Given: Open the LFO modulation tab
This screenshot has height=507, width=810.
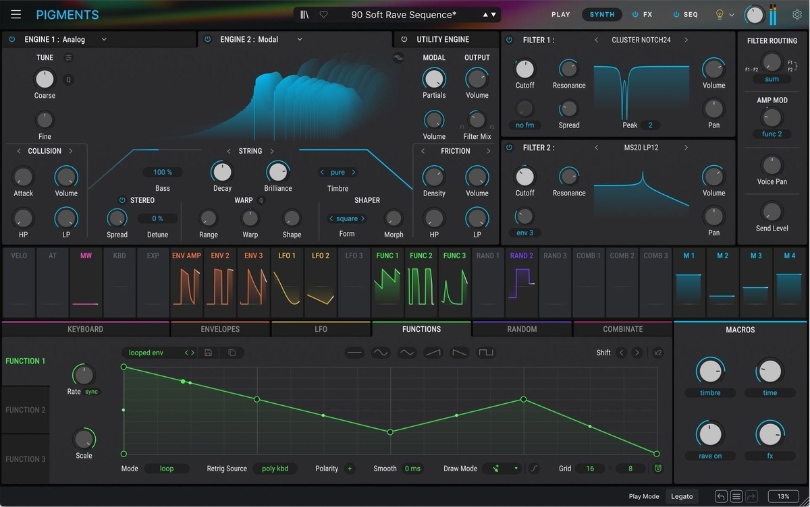Looking at the screenshot, I should click(321, 329).
